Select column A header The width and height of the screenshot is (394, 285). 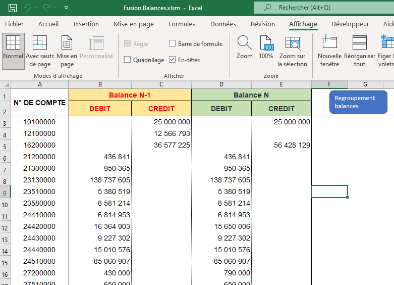pos(40,84)
